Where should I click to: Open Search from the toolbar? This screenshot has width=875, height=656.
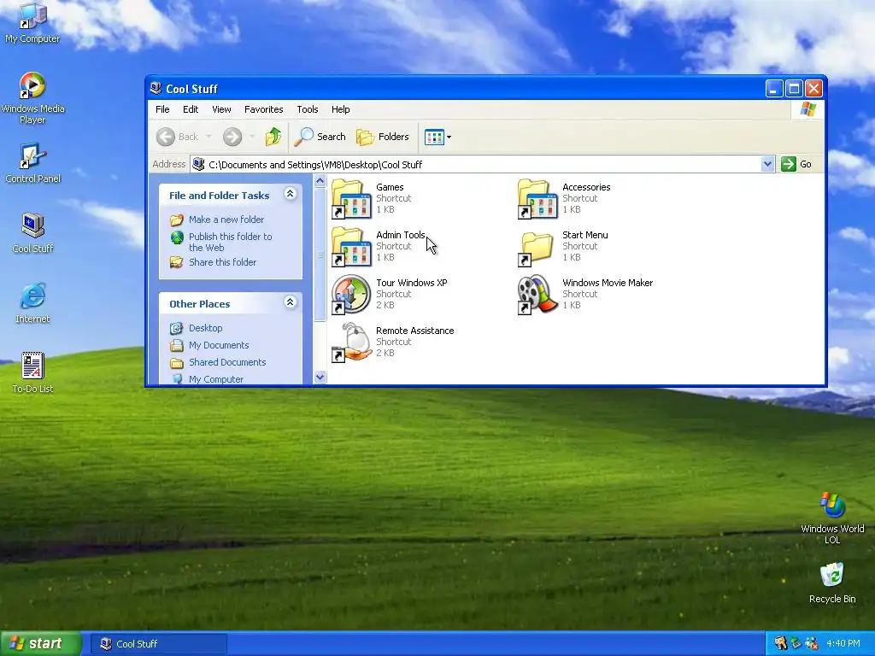320,137
